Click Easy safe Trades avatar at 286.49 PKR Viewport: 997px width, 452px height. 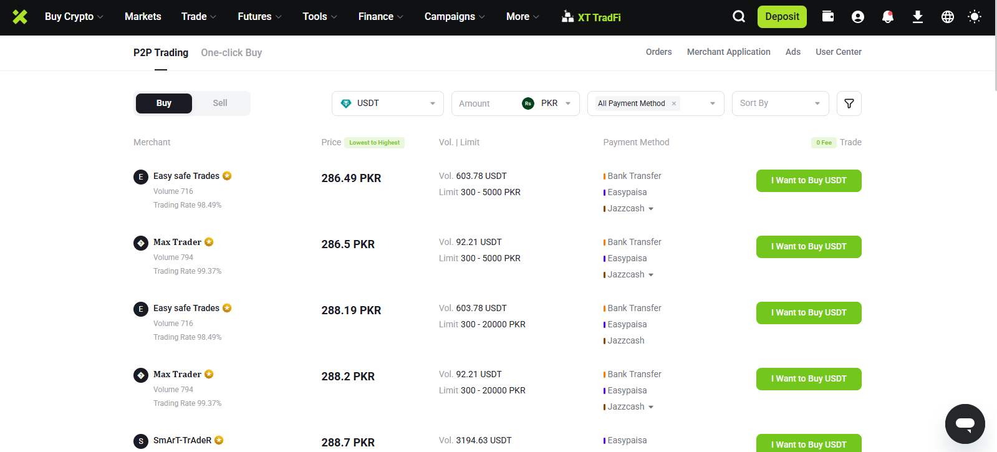141,177
